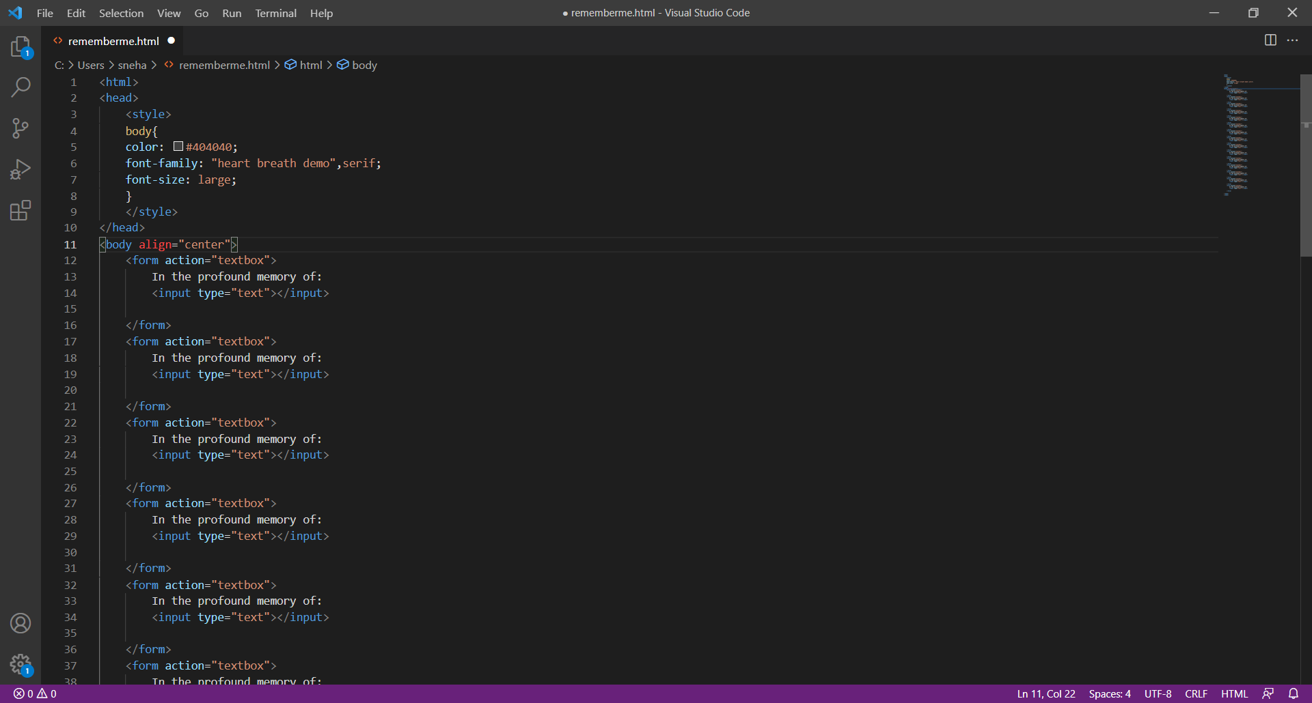1312x703 pixels.
Task: Click the code minimap preview
Action: (x=1261, y=136)
